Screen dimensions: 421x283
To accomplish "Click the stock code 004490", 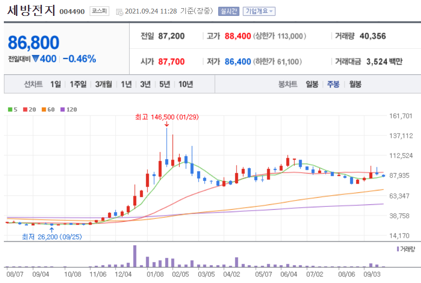I will 72,12.
